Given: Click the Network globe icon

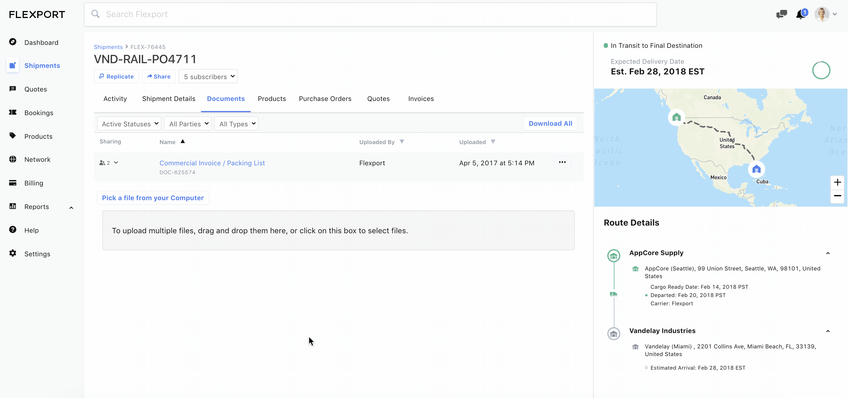Looking at the screenshot, I should (x=13, y=159).
